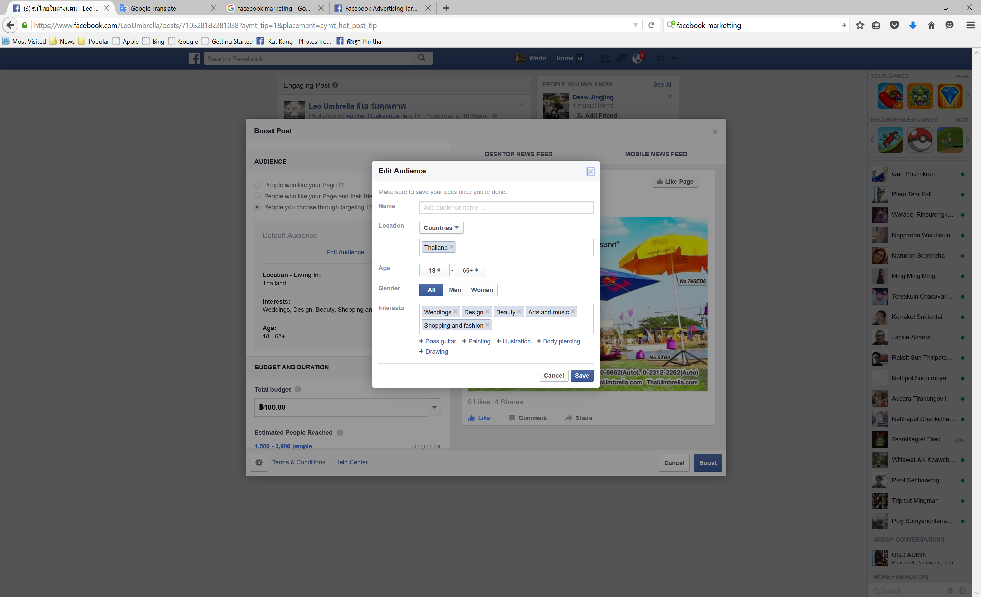Click the Boost button
Screen dimensions: 981x597
coord(707,463)
